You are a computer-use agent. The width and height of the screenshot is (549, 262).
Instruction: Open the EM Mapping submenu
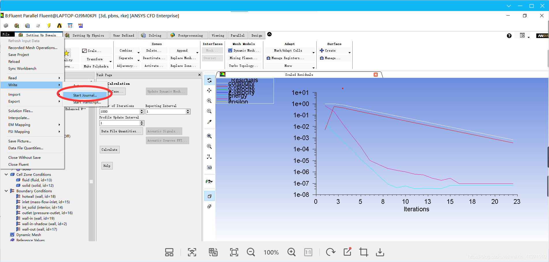pyautogui.click(x=32, y=125)
